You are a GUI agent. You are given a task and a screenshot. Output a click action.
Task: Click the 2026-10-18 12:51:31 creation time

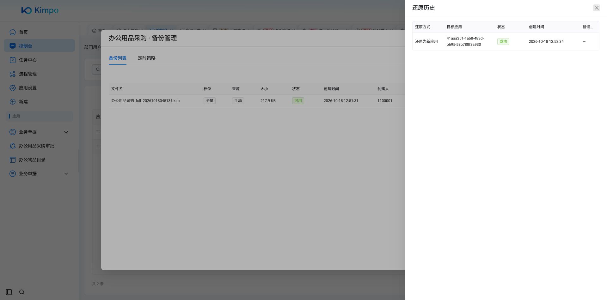pyautogui.click(x=341, y=101)
